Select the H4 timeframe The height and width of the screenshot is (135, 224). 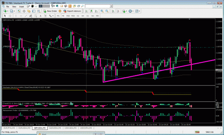click(83, 16)
